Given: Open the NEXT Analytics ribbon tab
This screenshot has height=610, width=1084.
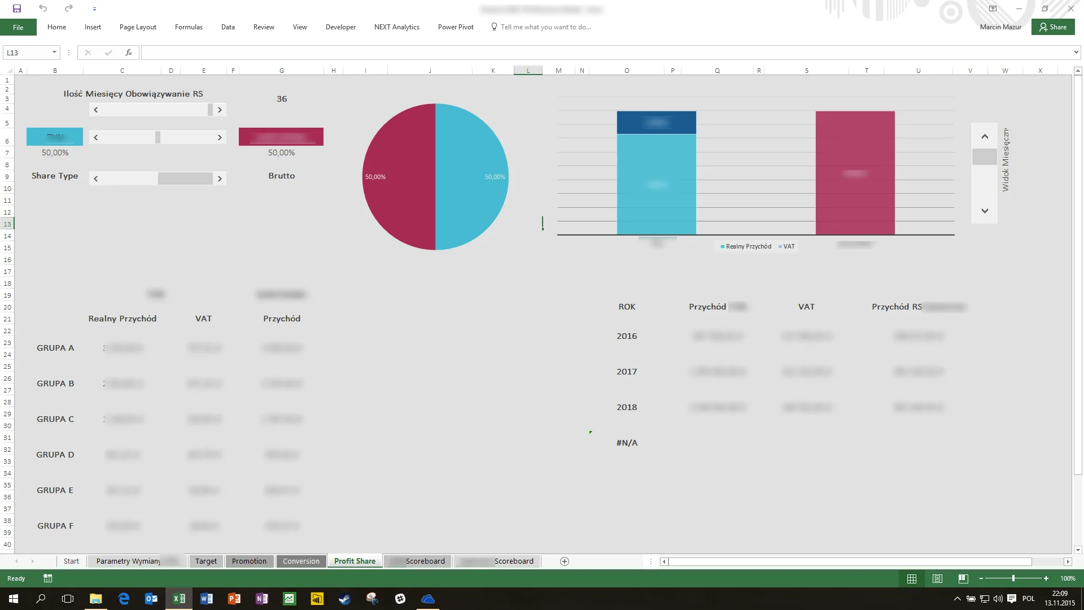Looking at the screenshot, I should coord(396,27).
